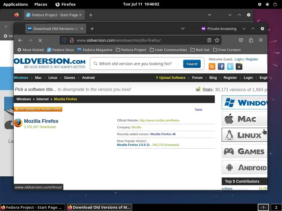Image resolution: width=282 pixels, height=211 pixels.
Task: Open the Save to Pocket icon
Action: (241, 40)
